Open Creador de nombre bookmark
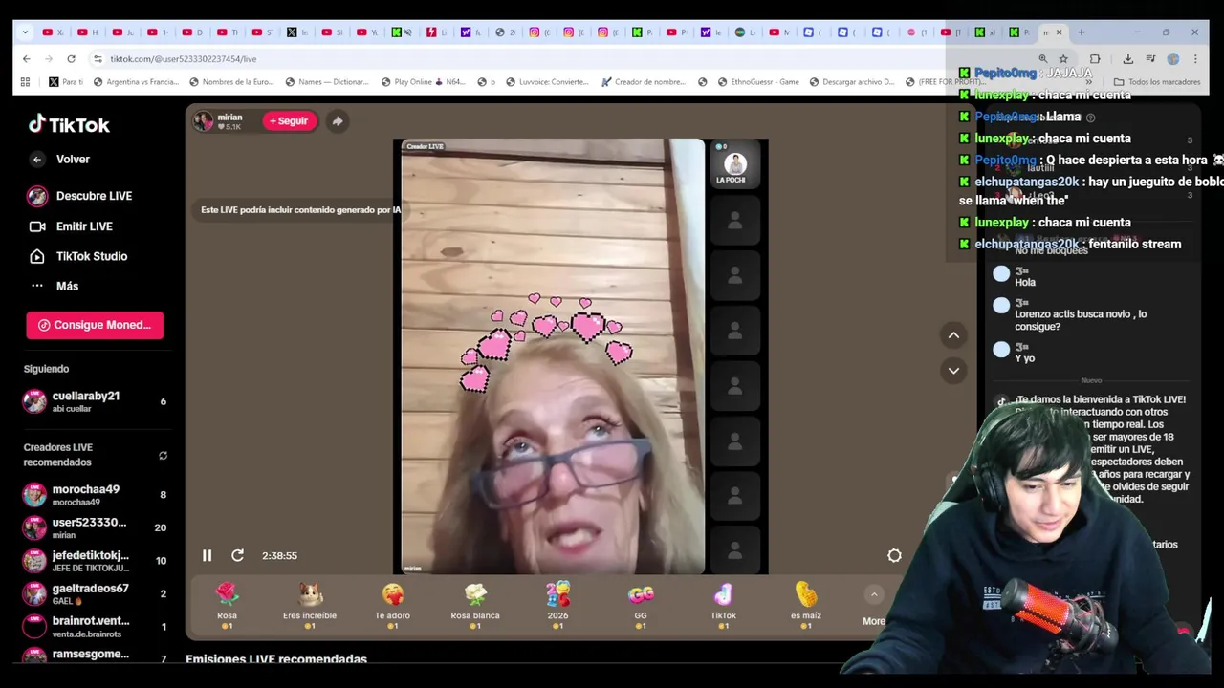 click(644, 82)
